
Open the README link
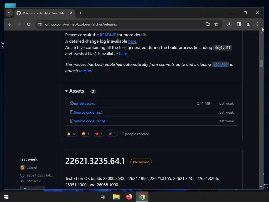coord(108,35)
